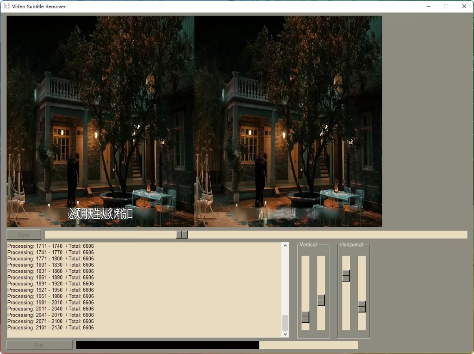Click the log scrollbar up arrow

coord(285,245)
